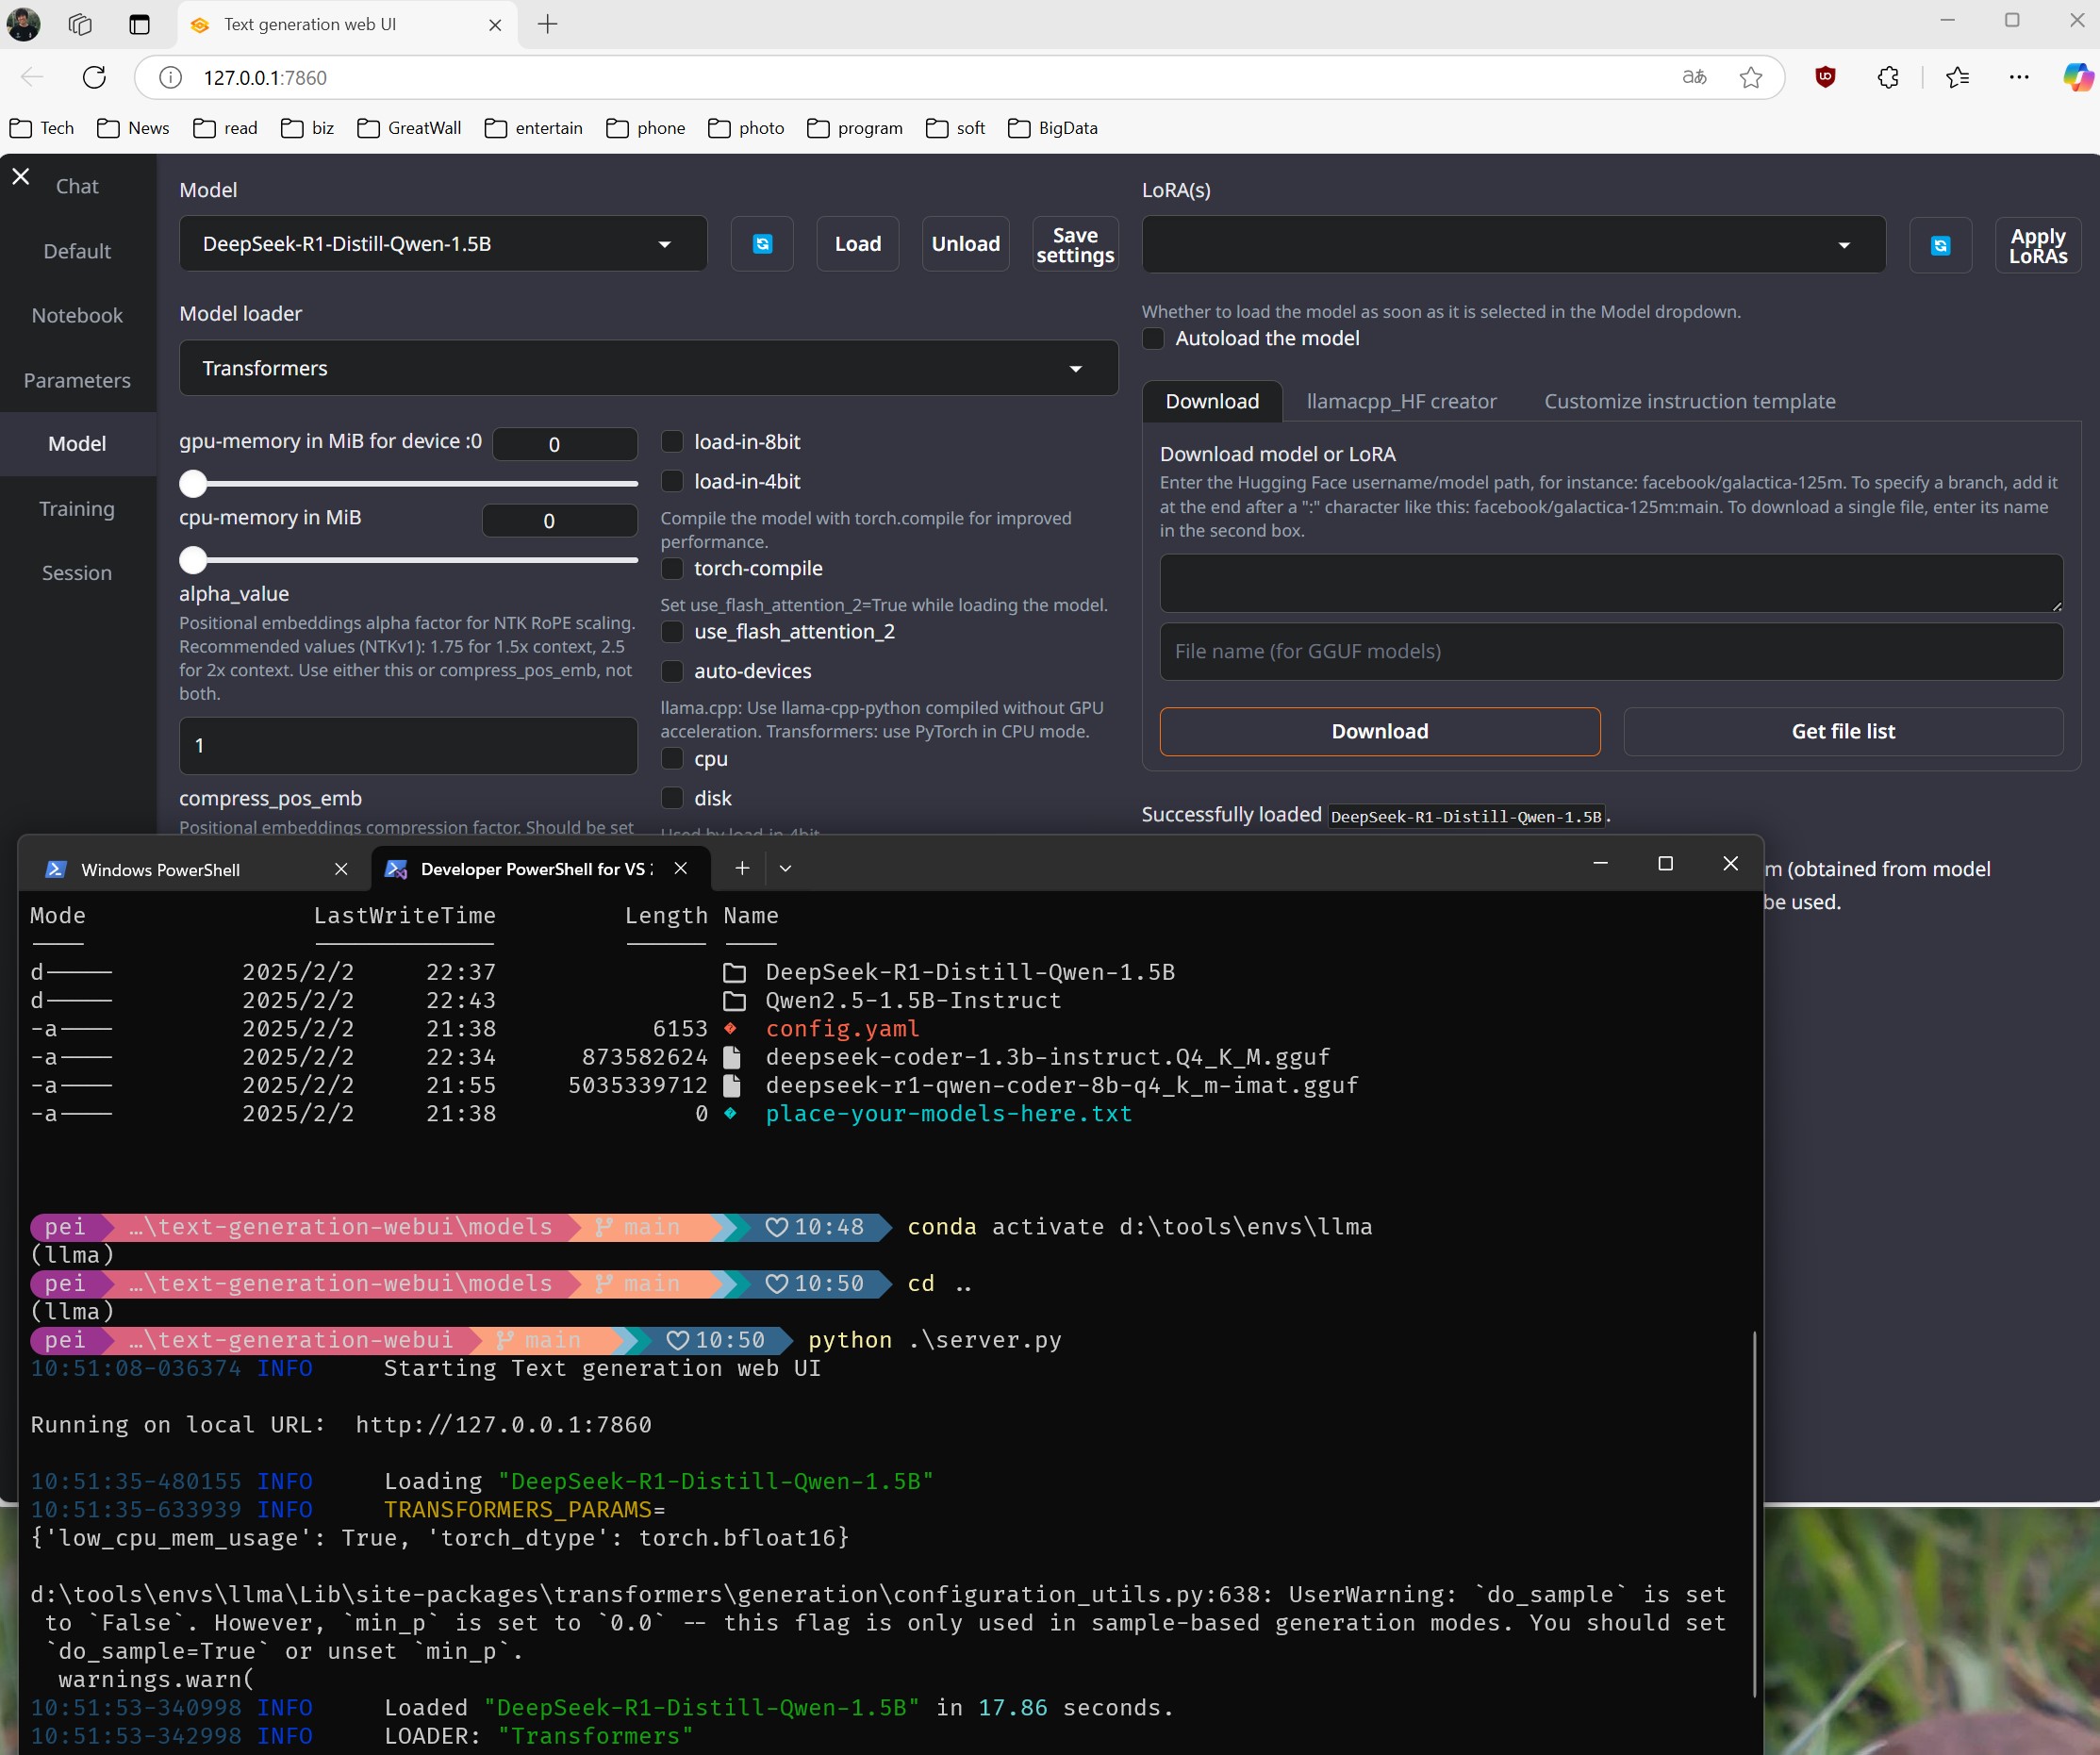Add this page to favorites star
This screenshot has width=2100, height=1755.
[x=1750, y=77]
